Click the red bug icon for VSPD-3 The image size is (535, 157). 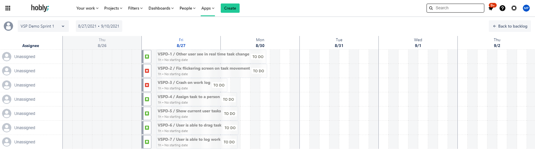(x=147, y=85)
